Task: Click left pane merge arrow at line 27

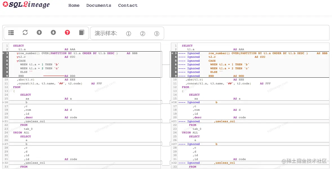Action: (3, 144)
